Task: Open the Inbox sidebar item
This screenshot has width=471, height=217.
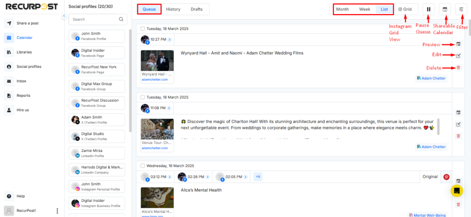Action: pos(15,81)
